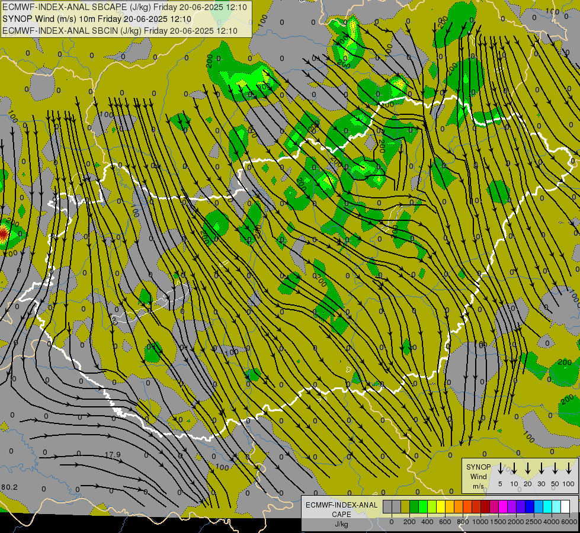Pick the dark green CAPE legend swatch
Screen dimensions: 580x533
pos(414,506)
